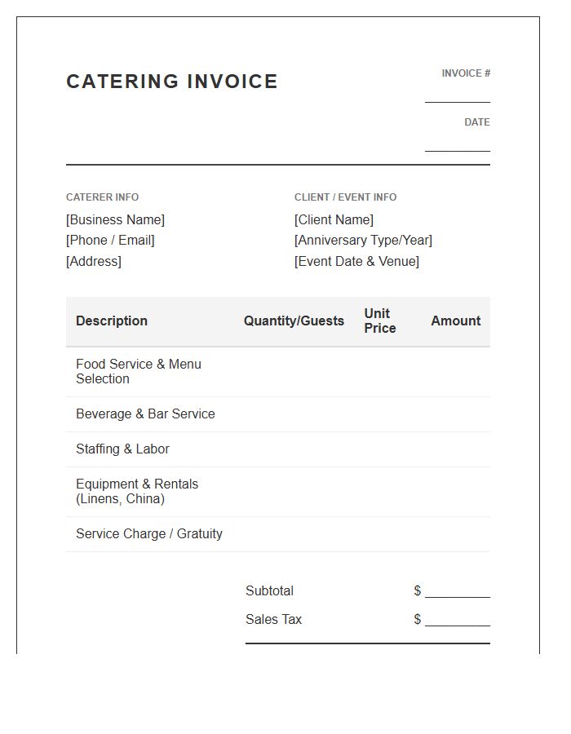Click the Description column header
This screenshot has height=734, width=571.
[x=112, y=321]
